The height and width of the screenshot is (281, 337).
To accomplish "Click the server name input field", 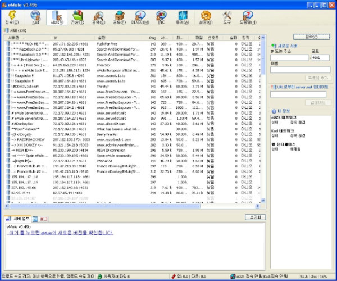I will click(300, 70).
